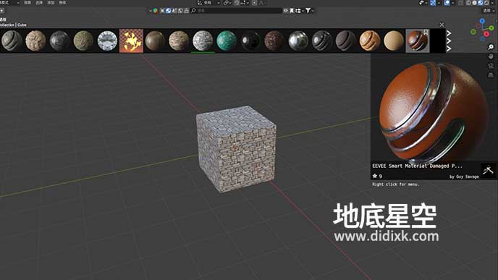Click the star rating 9
The width and height of the screenshot is (498, 280).
(x=377, y=176)
